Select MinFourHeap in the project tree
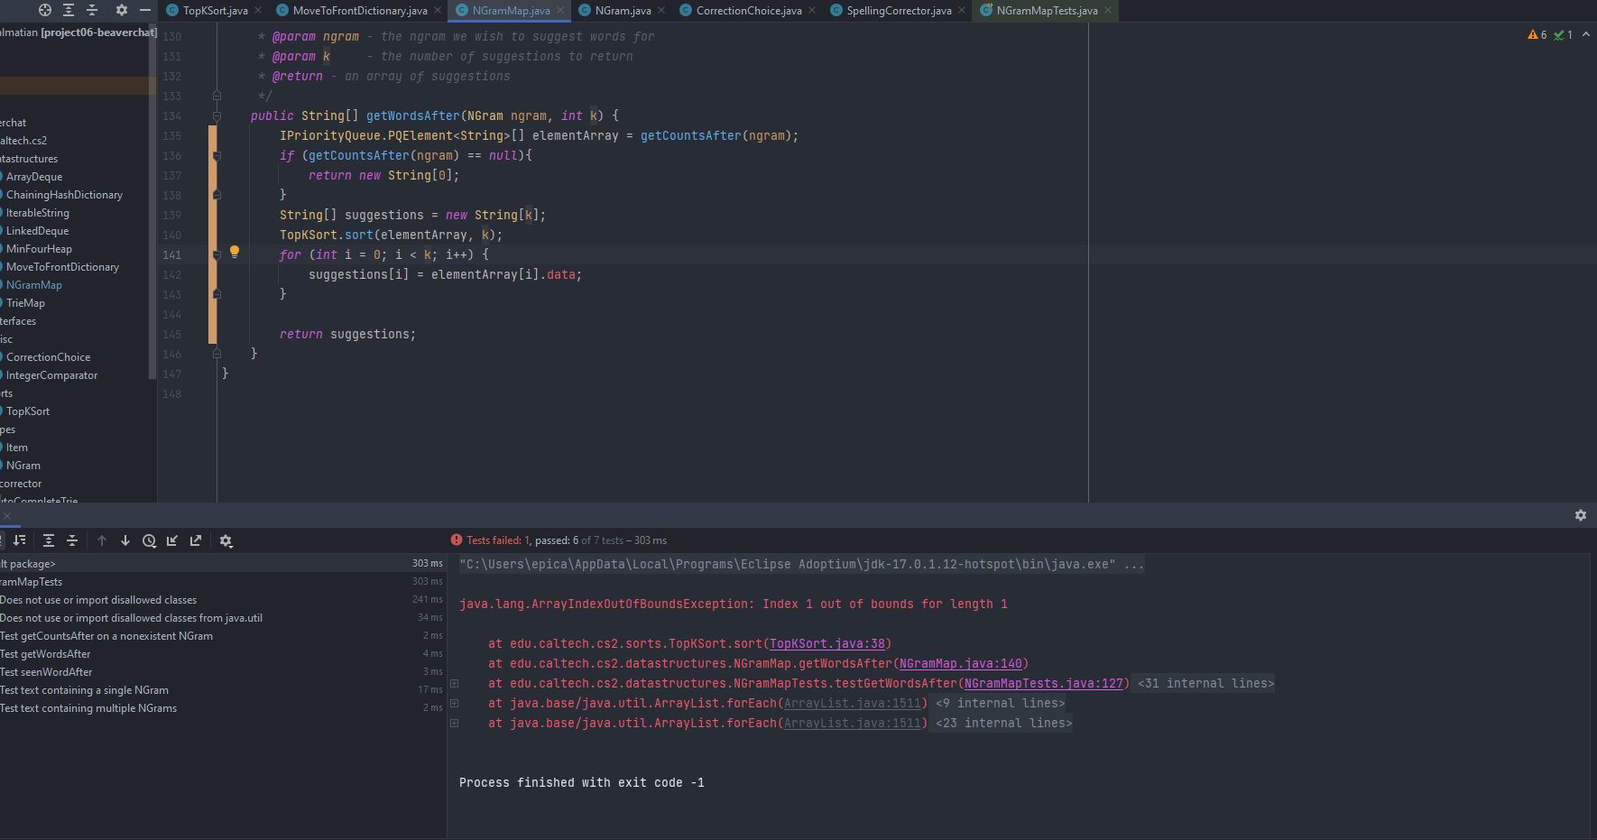The image size is (1597, 840). 39,249
